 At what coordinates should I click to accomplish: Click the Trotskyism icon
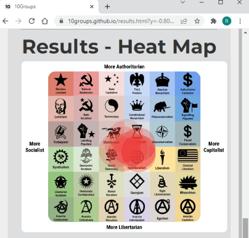(61, 132)
